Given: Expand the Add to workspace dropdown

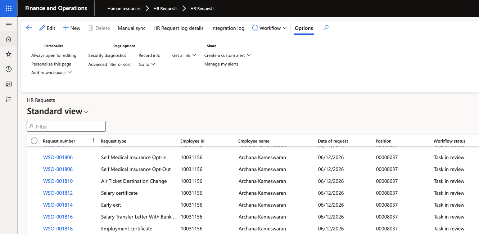Looking at the screenshot, I should (51, 73).
